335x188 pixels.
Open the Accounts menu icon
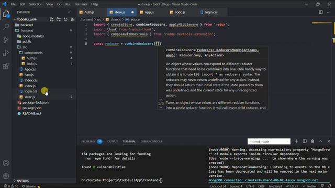pyautogui.click(x=6, y=163)
